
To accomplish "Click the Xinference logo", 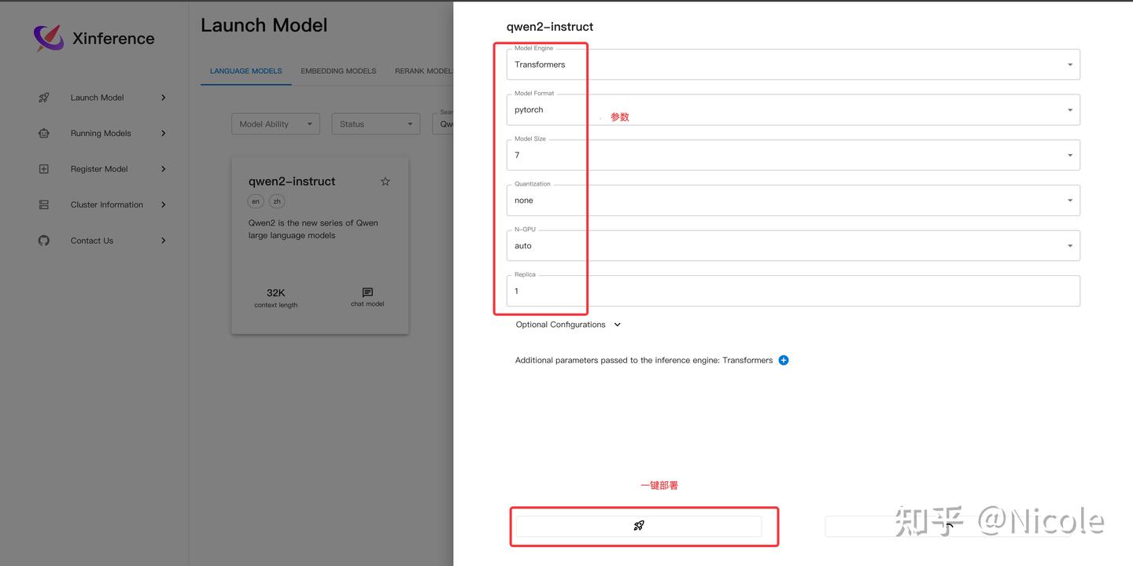I will (49, 38).
